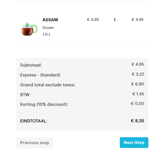Click the 1.0 L size label

(47, 34)
